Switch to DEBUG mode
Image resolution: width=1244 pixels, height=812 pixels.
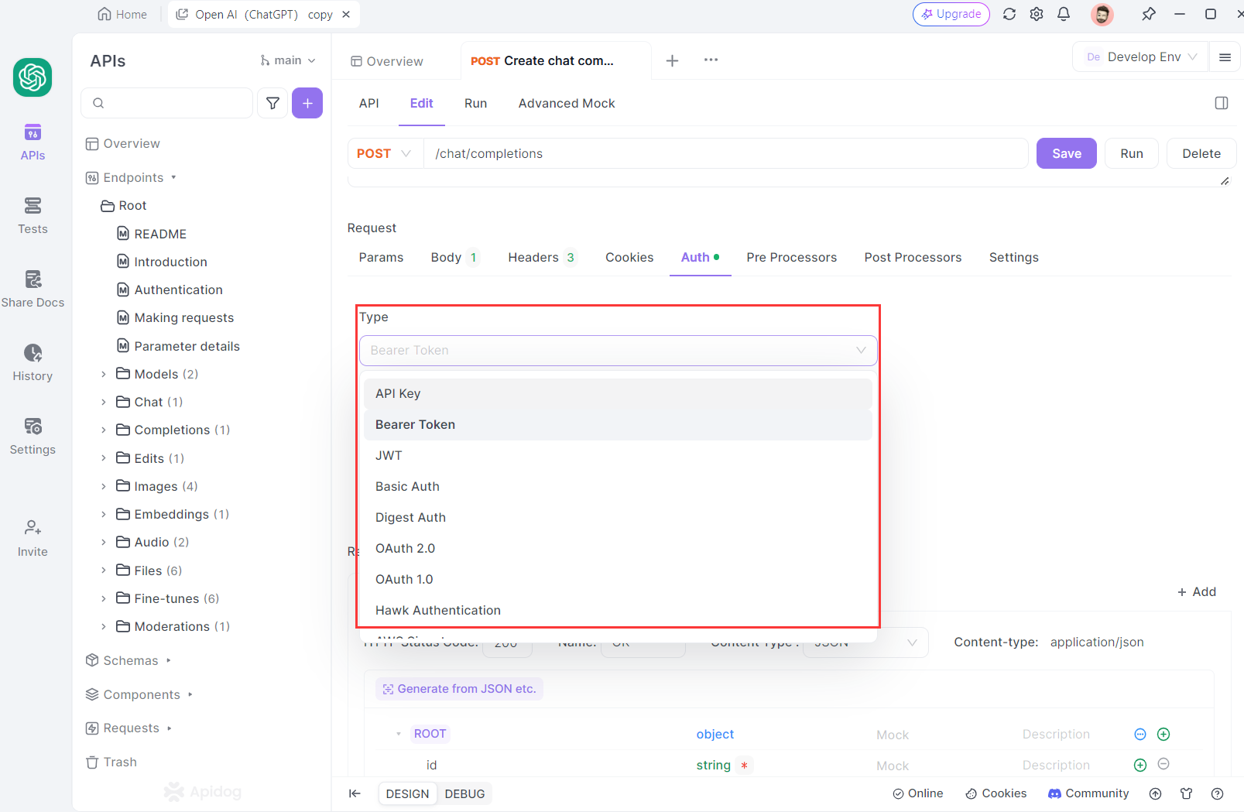click(464, 793)
